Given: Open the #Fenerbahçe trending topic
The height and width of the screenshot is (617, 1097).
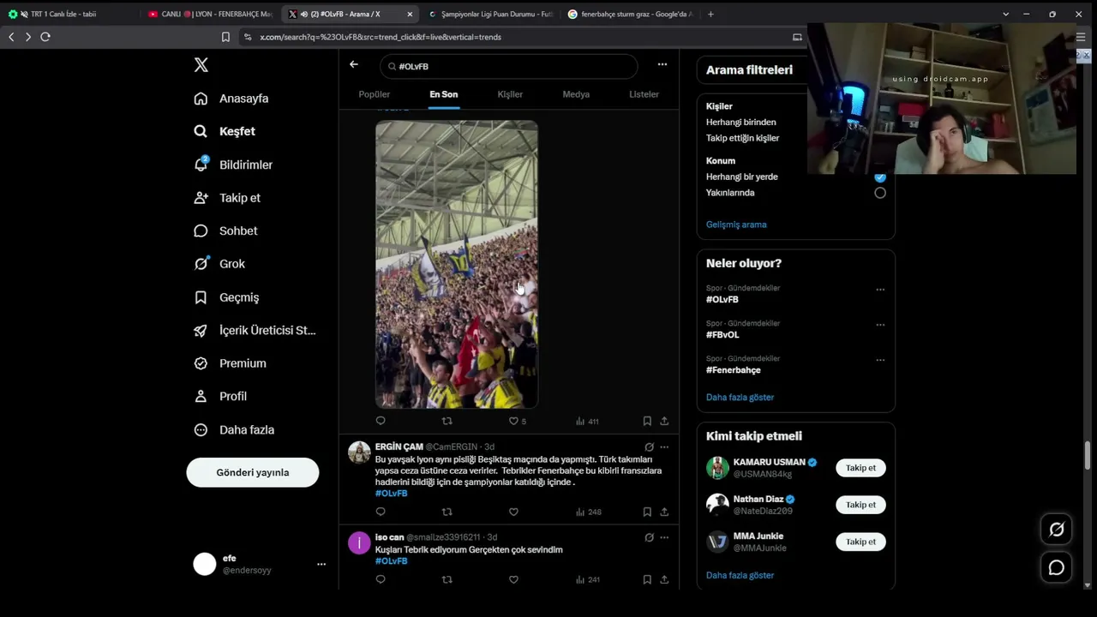Looking at the screenshot, I should [x=734, y=370].
